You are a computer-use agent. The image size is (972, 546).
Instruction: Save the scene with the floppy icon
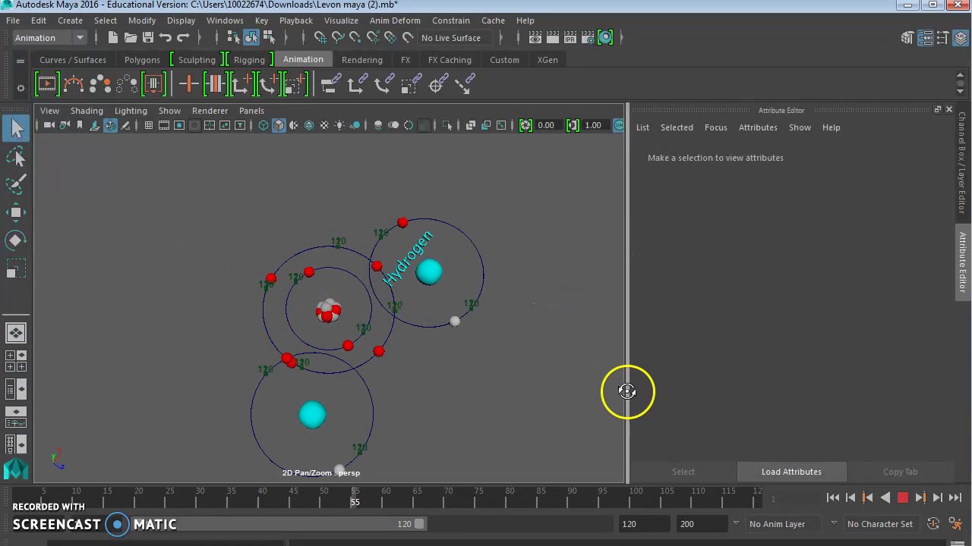pos(148,38)
